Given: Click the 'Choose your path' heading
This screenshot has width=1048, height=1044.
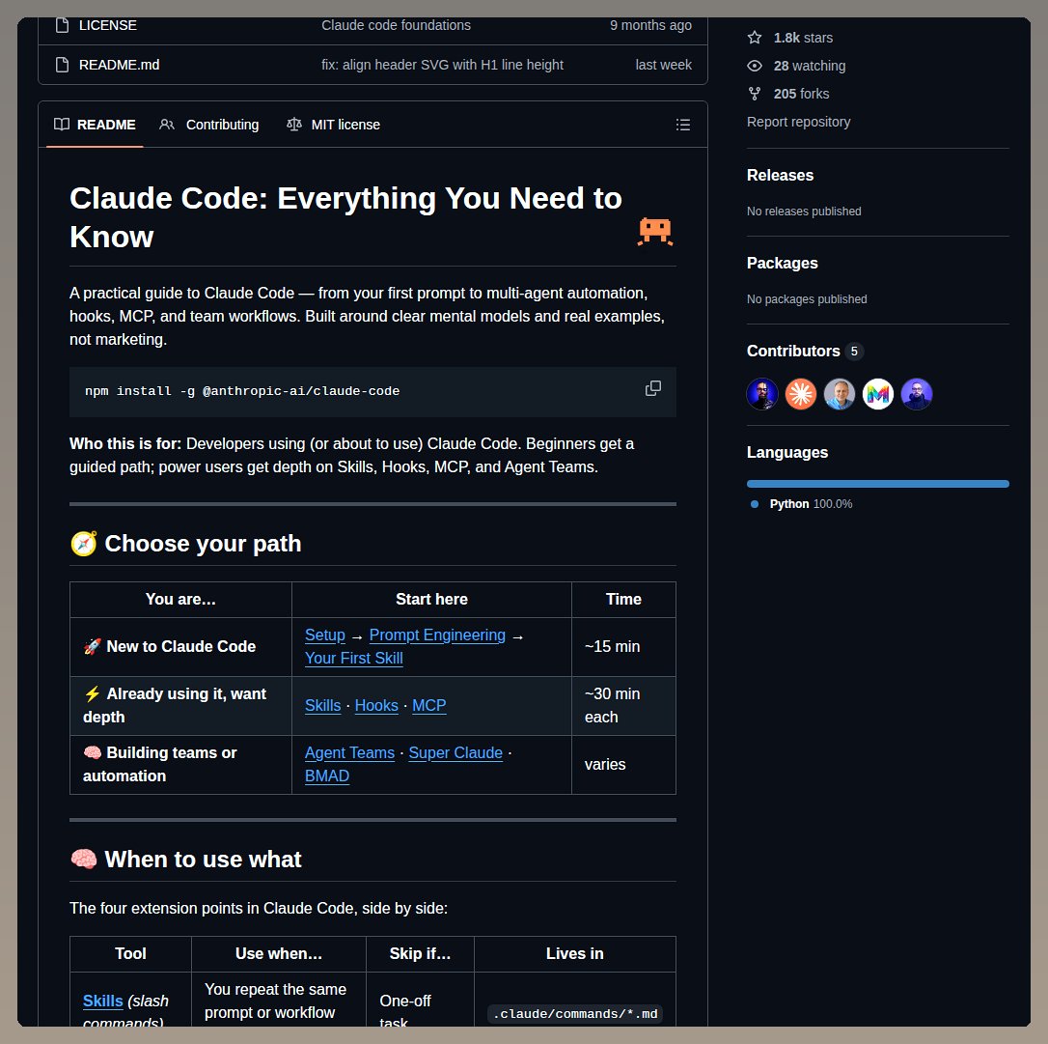Looking at the screenshot, I should 203,544.
